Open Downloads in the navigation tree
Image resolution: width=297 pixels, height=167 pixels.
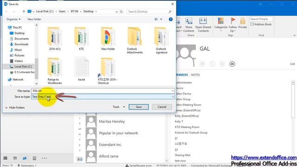click(19, 45)
